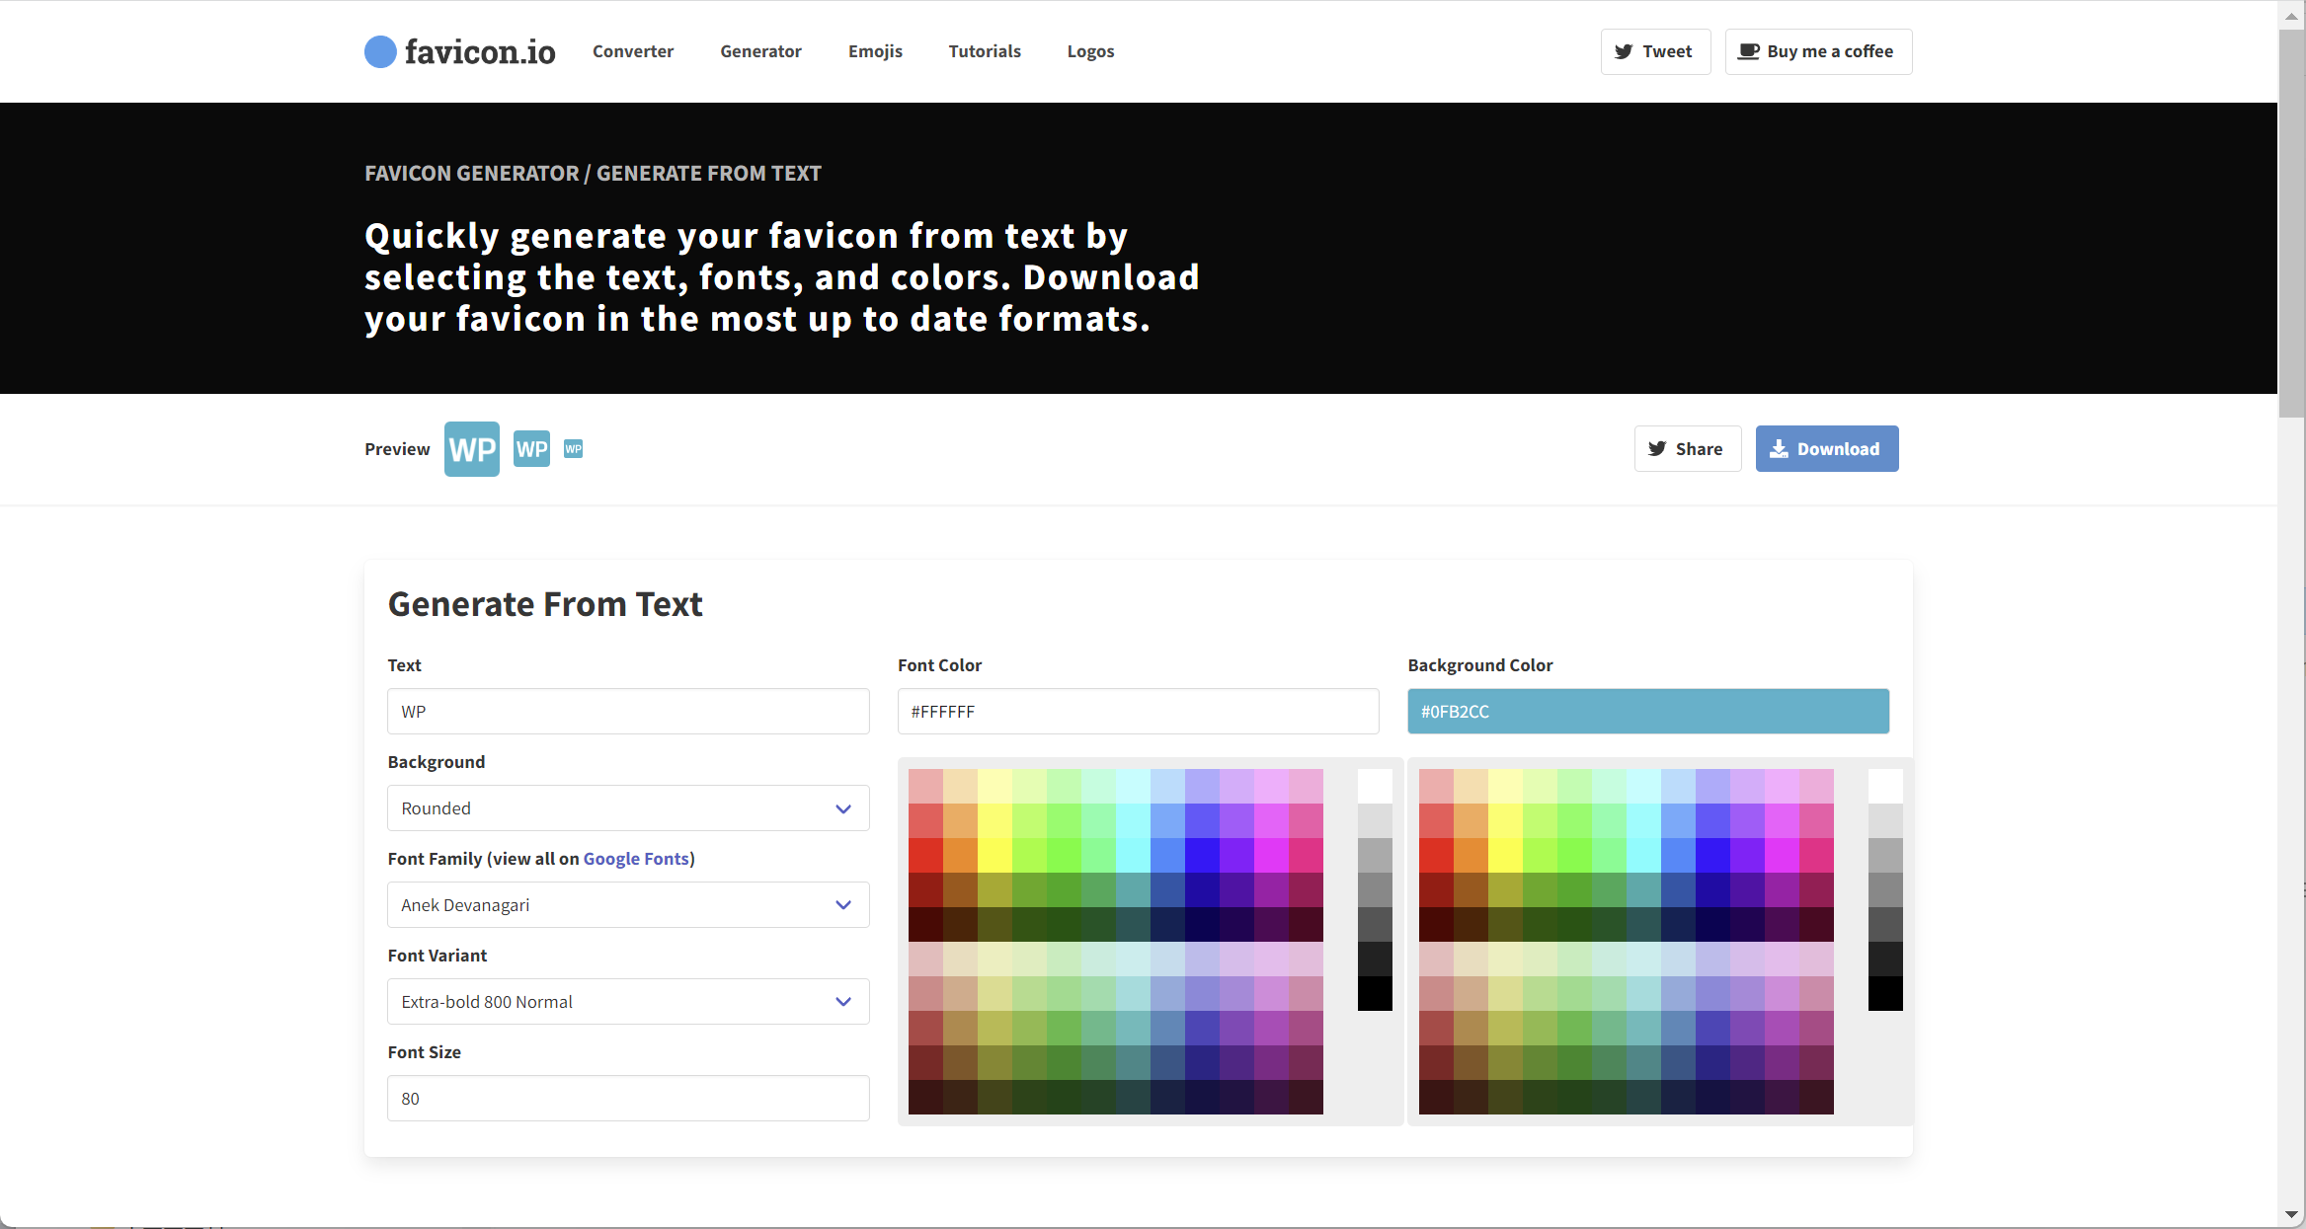Share the favicon on Twitter
2306x1229 pixels.
pyautogui.click(x=1687, y=449)
